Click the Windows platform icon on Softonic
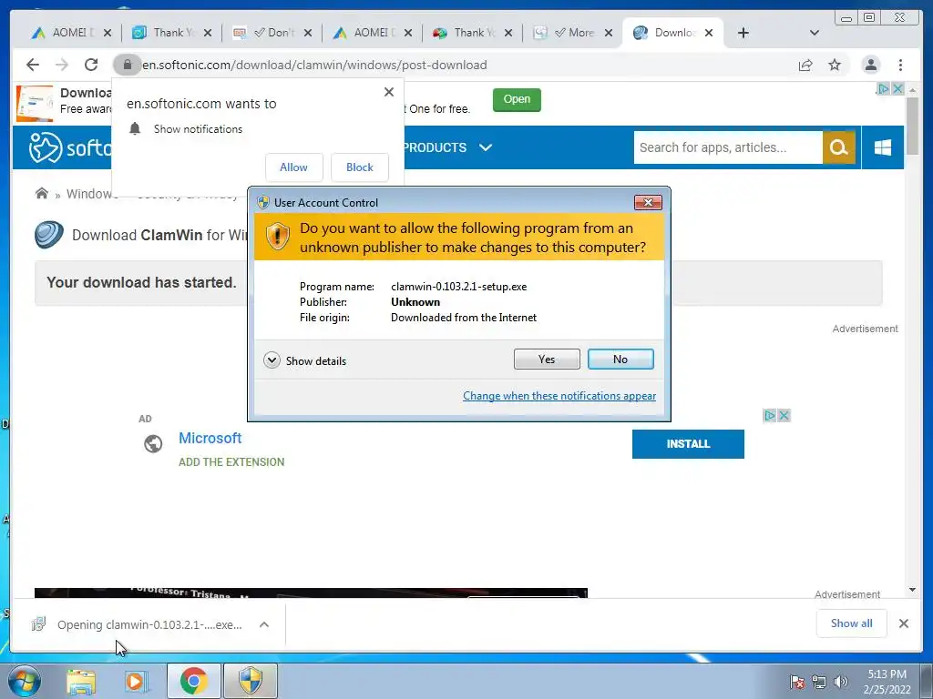This screenshot has height=699, width=933. click(x=883, y=147)
